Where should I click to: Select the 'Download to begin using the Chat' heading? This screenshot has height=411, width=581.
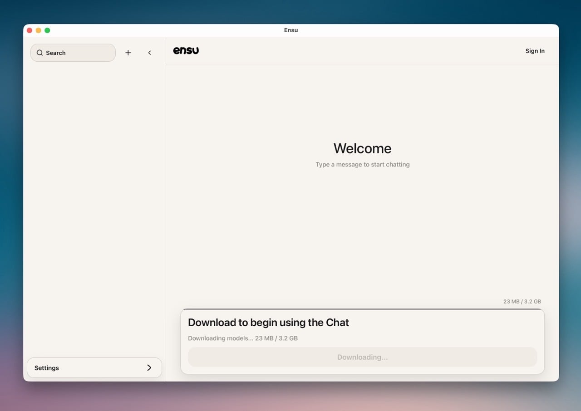tap(268, 323)
